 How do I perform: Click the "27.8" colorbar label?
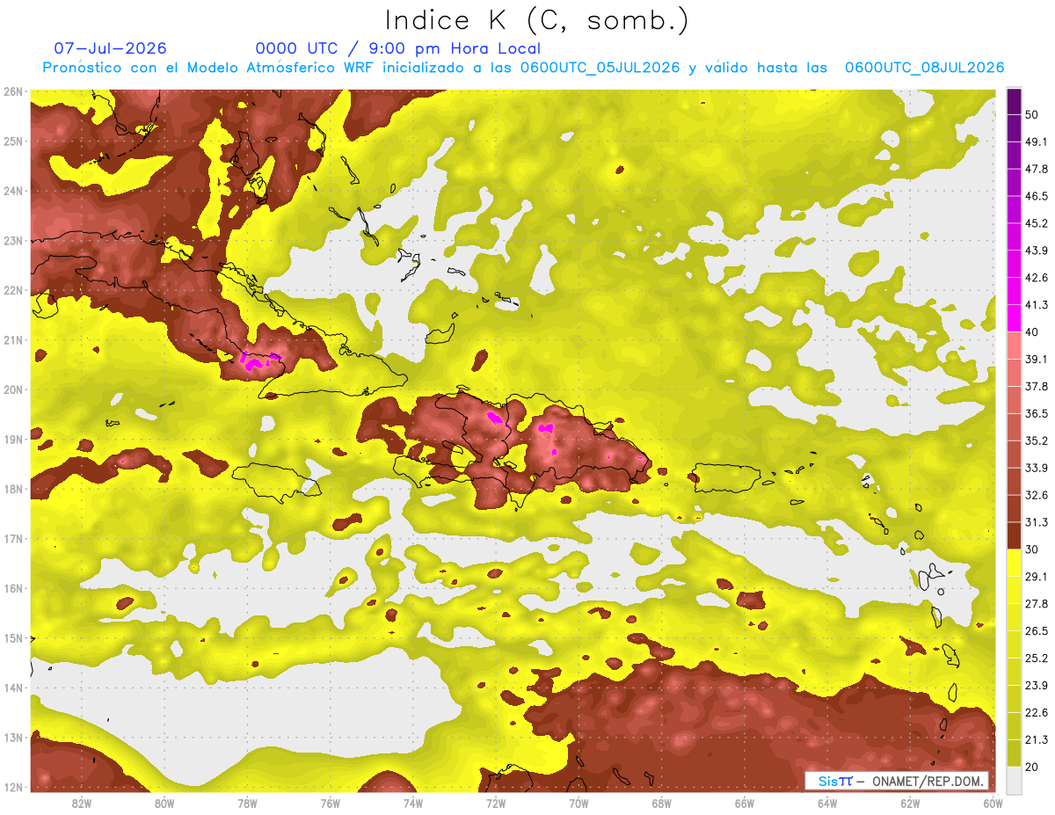click(1036, 603)
